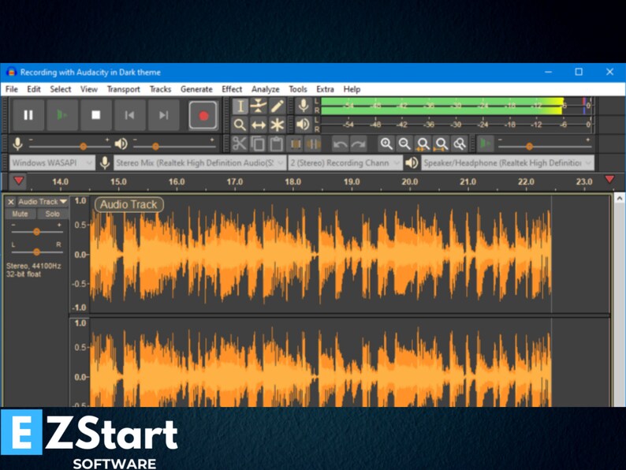Click the green Play button
This screenshot has height=470, width=626.
tap(61, 115)
